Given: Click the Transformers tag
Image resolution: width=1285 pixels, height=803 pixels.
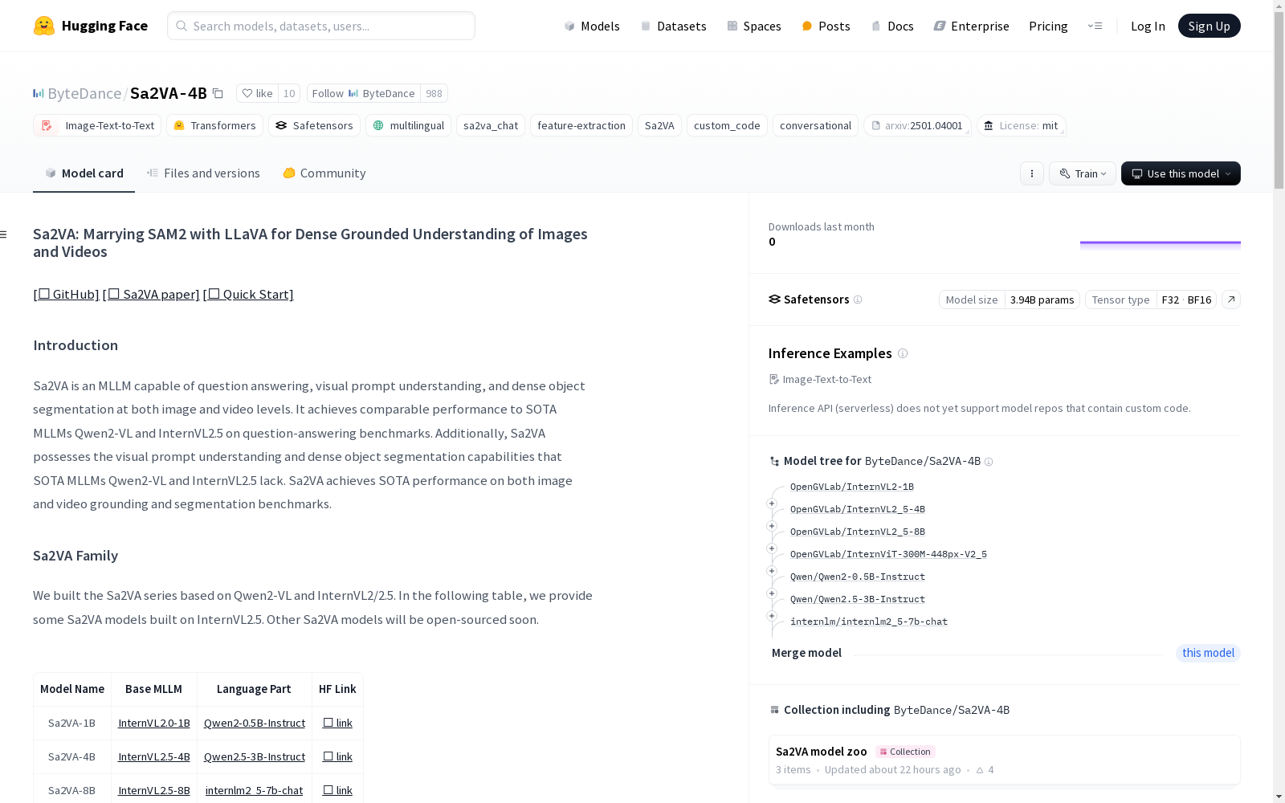Looking at the screenshot, I should pyautogui.click(x=214, y=125).
